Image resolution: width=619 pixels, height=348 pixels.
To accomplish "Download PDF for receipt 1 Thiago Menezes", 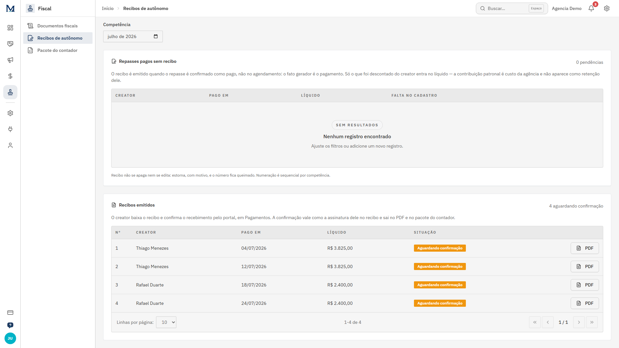I will point(585,248).
